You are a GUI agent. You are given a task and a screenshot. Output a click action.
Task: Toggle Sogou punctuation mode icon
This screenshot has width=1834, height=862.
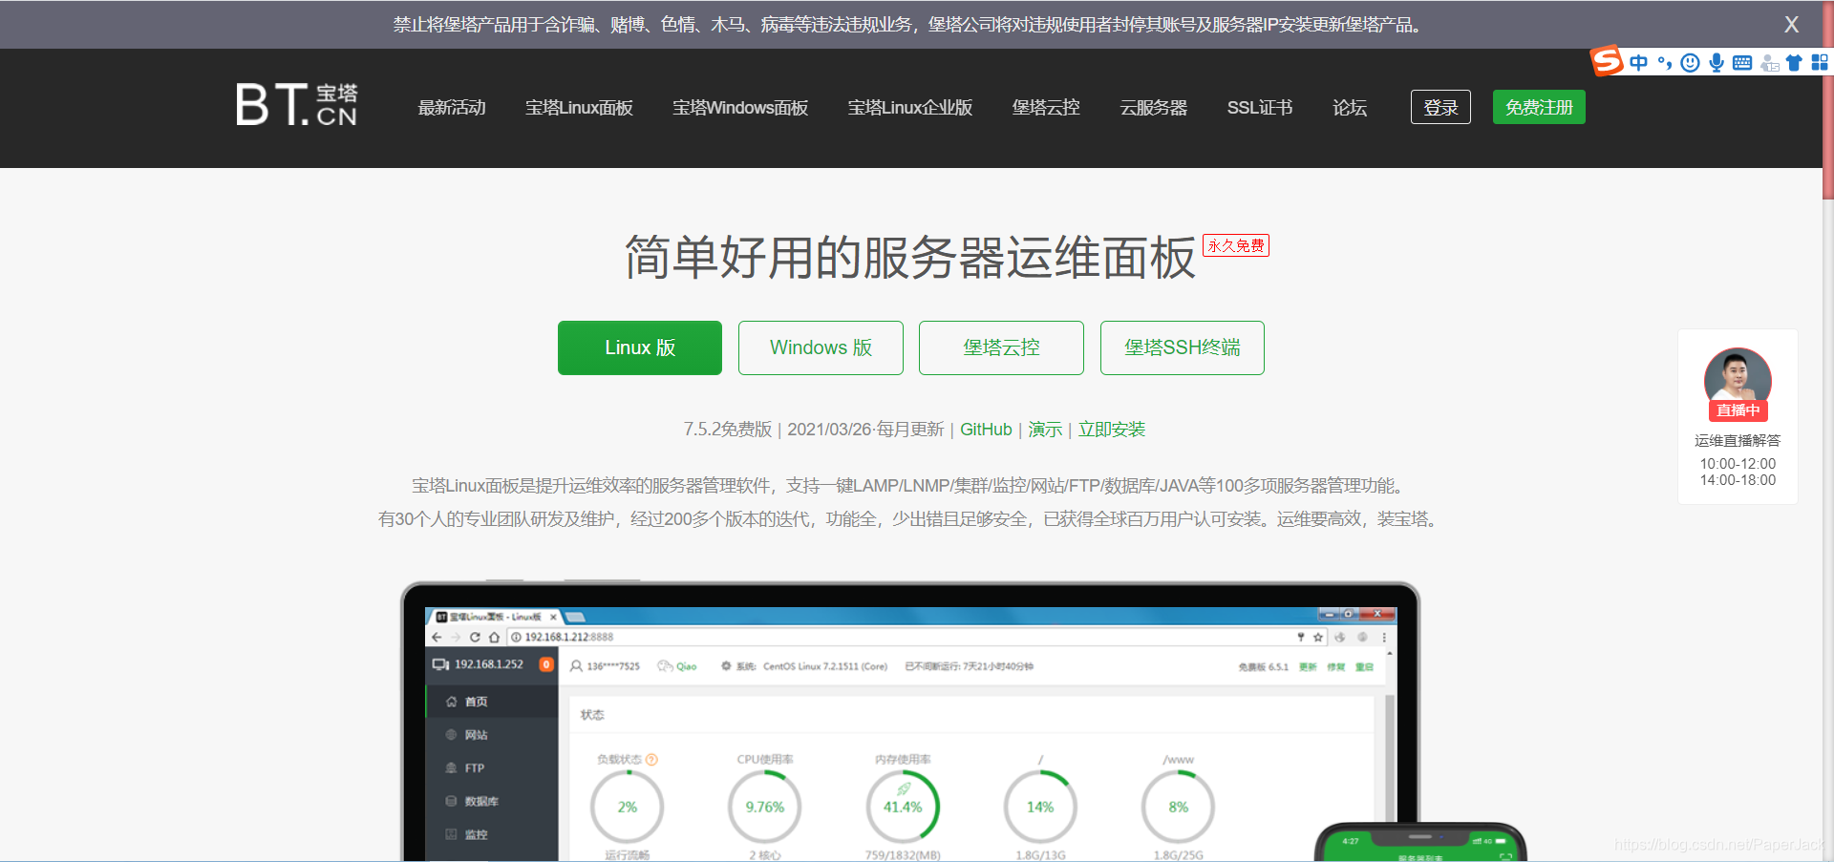tap(1665, 63)
